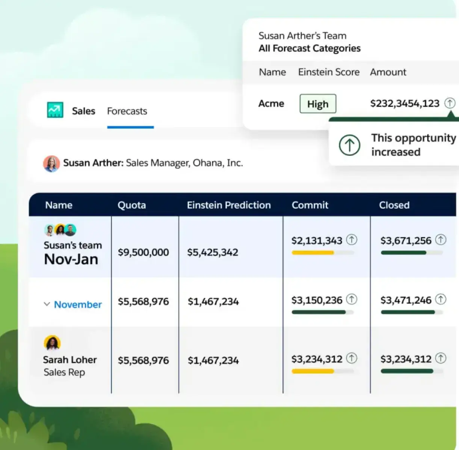Click up-arrow icon next to $3,471,246 closed
The image size is (459, 450).
[x=441, y=299]
